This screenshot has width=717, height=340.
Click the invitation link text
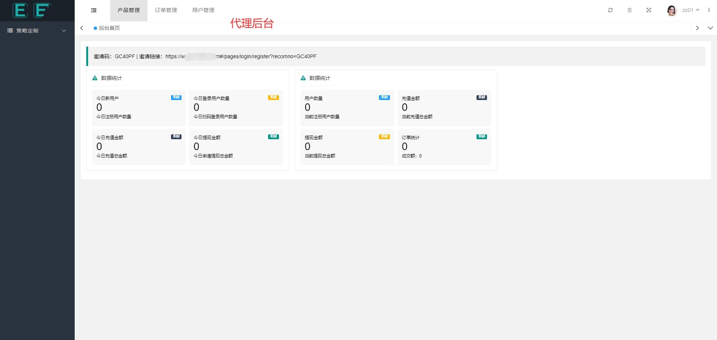241,56
